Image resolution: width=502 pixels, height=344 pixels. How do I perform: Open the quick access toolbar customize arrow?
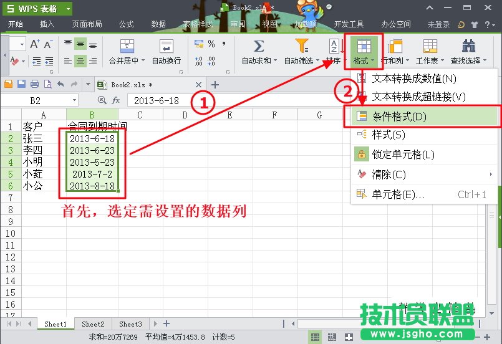click(x=88, y=85)
